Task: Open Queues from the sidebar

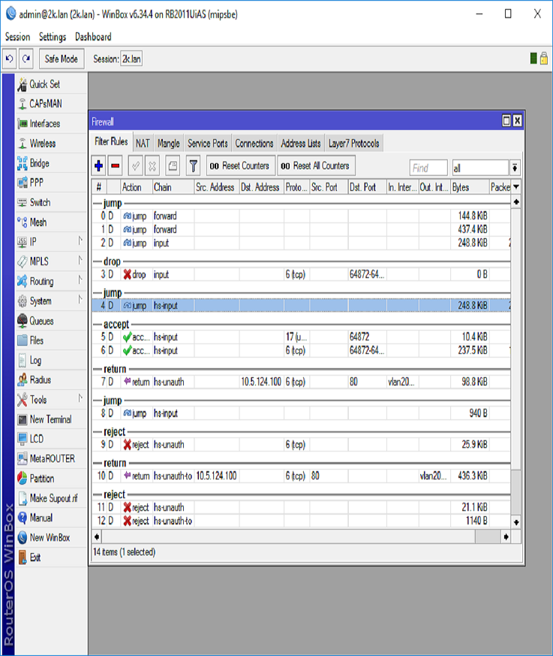Action: coord(41,321)
